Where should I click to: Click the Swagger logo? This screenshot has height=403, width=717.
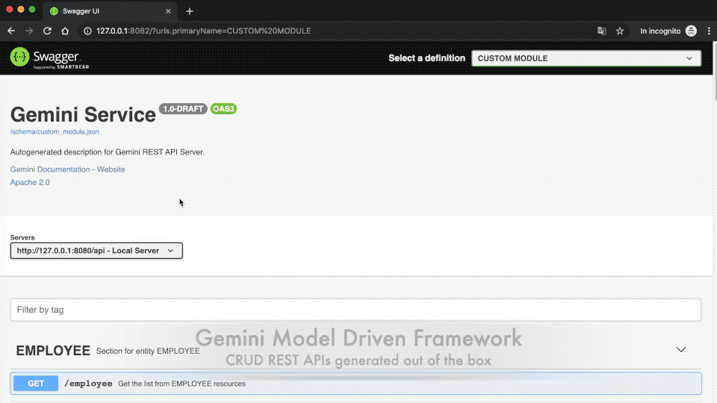click(49, 58)
